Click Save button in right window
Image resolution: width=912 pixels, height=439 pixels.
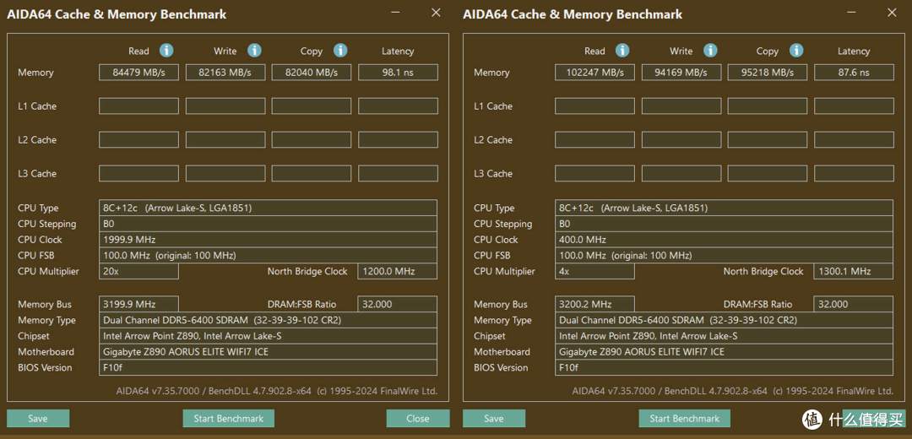494,418
